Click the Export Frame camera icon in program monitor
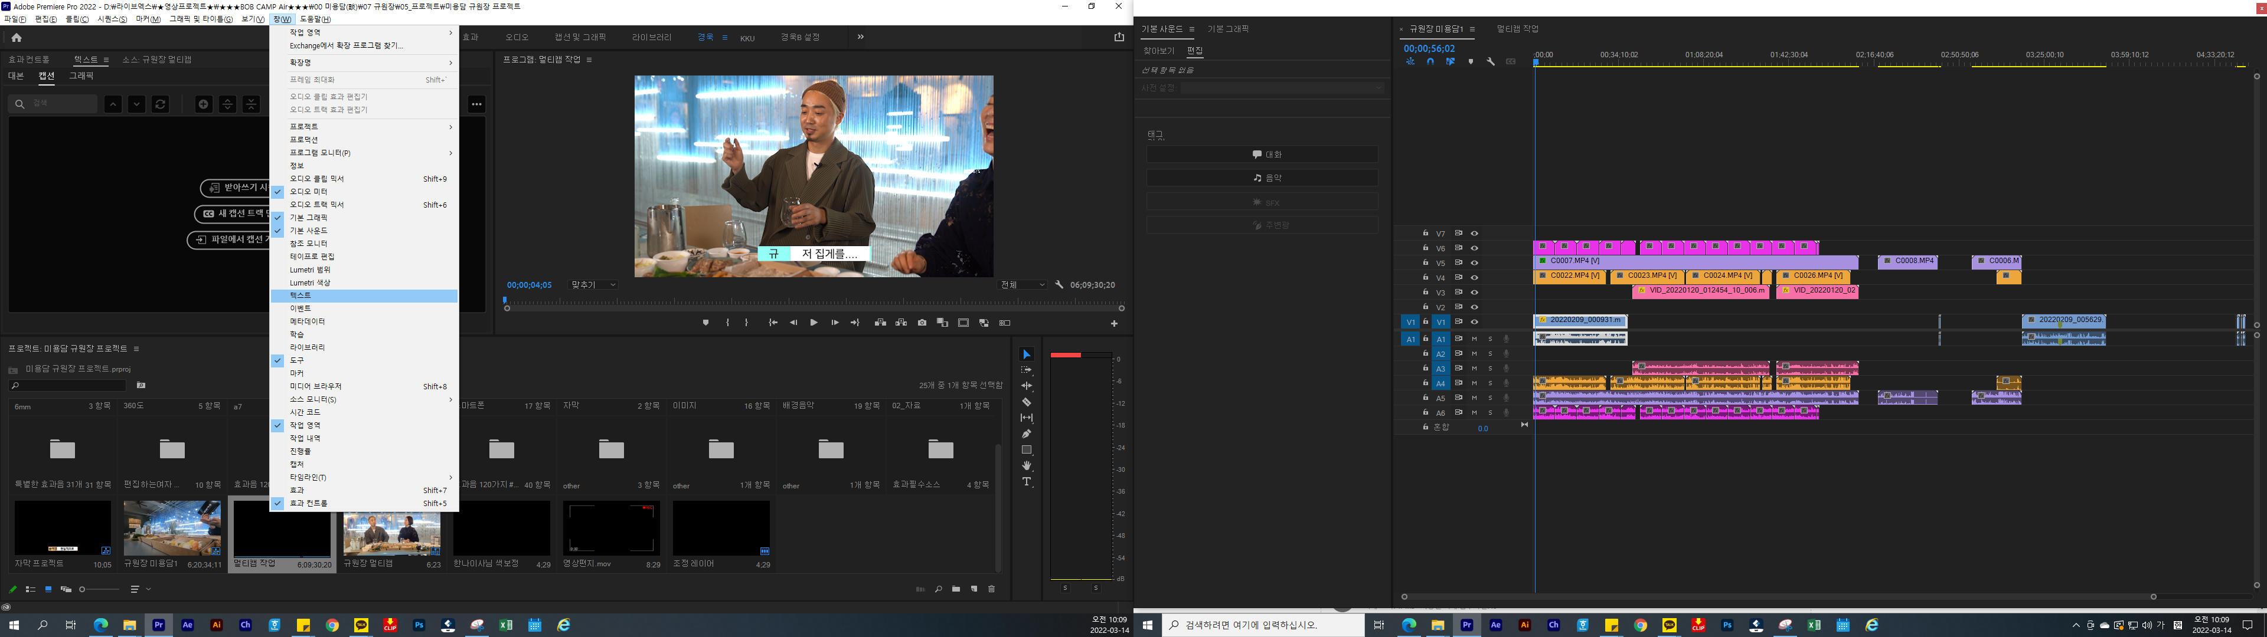This screenshot has width=2267, height=637. coord(922,323)
